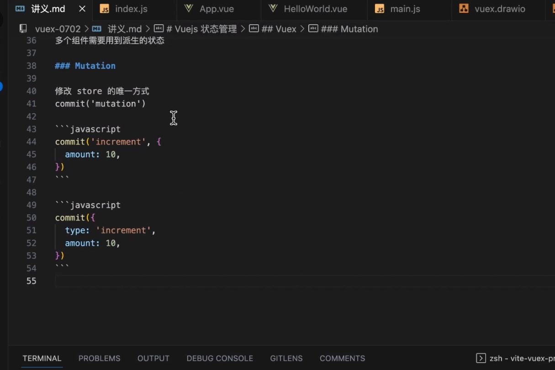The image size is (555, 370).
Task: Open '## Vuex' breadcrumb symbol
Action: (x=279, y=29)
